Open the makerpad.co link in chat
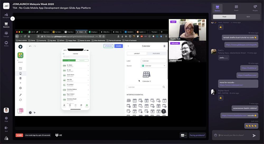Viewport: 264px width, 144px height. point(231,85)
